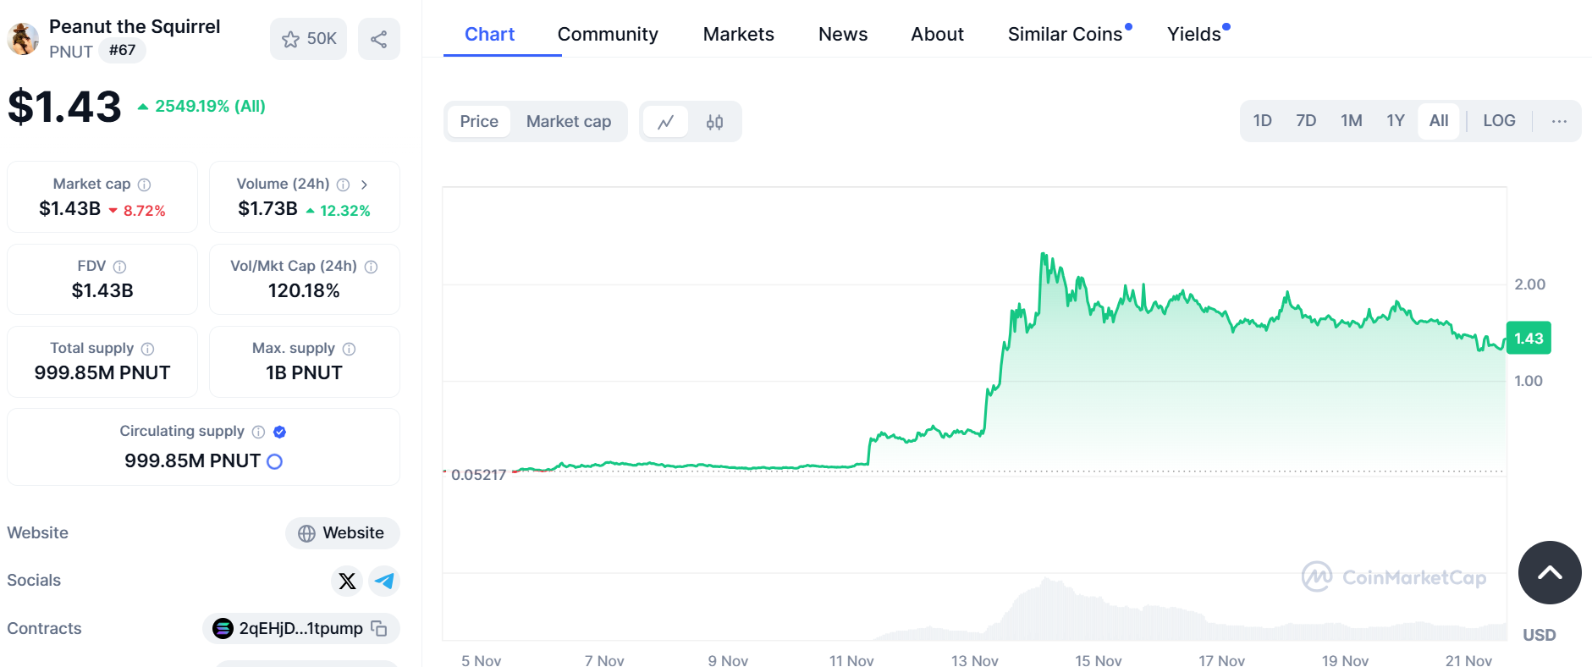The height and width of the screenshot is (667, 1592).
Task: Open the project Website button
Action: coord(342,533)
